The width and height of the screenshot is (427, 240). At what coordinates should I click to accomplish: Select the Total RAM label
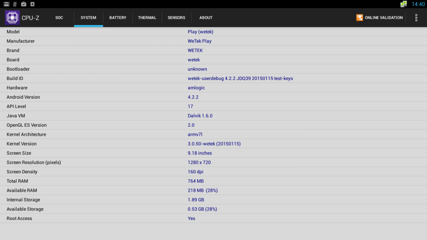[18, 181]
